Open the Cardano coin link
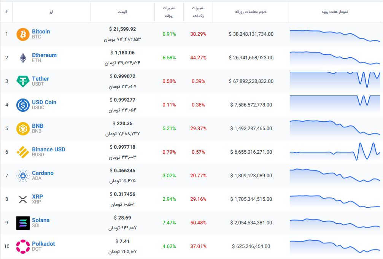 [x=43, y=173]
